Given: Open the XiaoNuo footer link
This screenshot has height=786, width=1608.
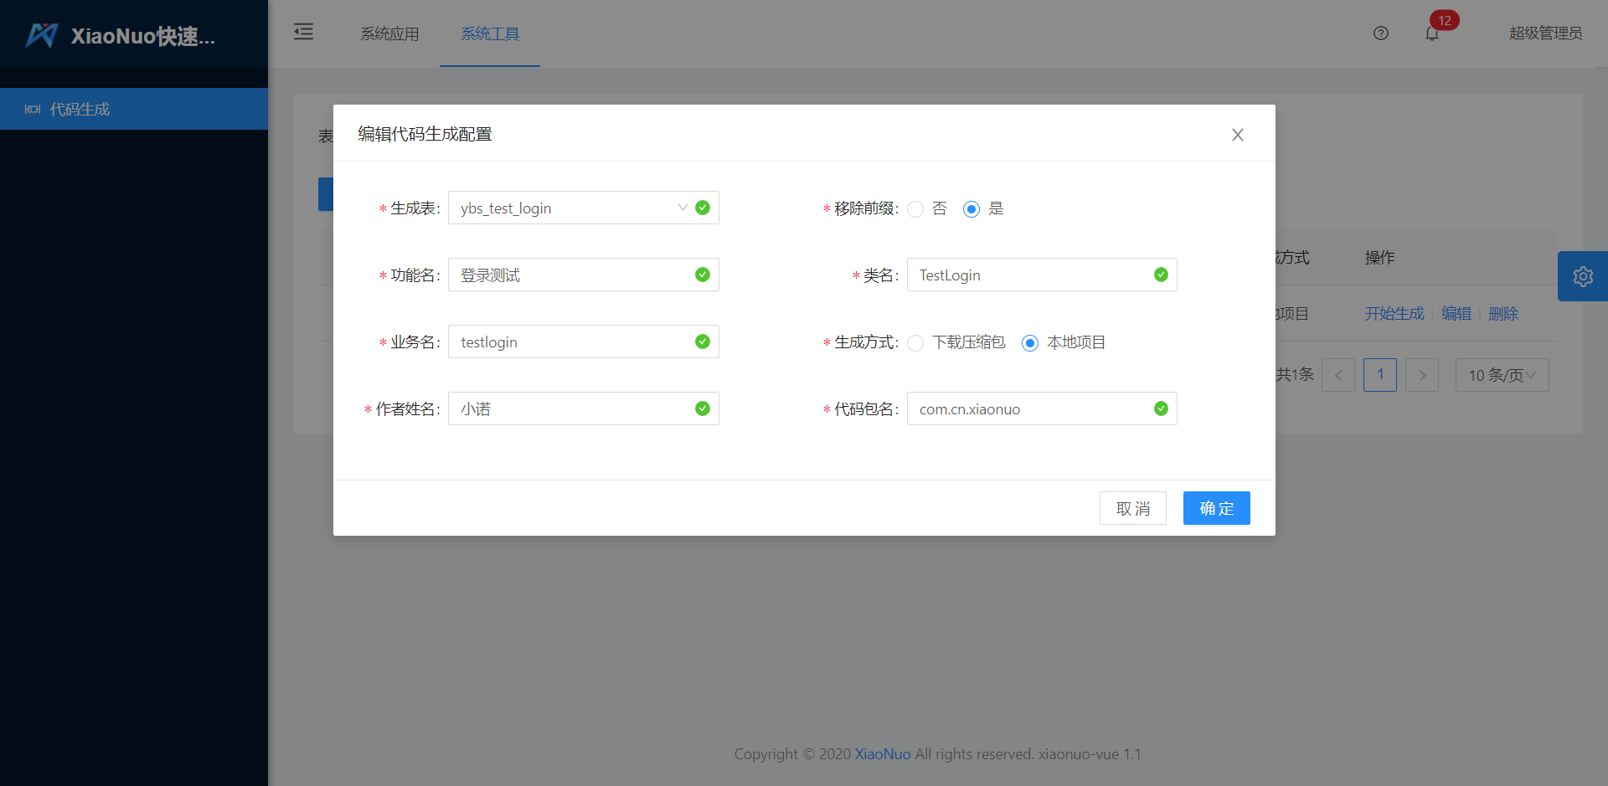Looking at the screenshot, I should (x=883, y=754).
